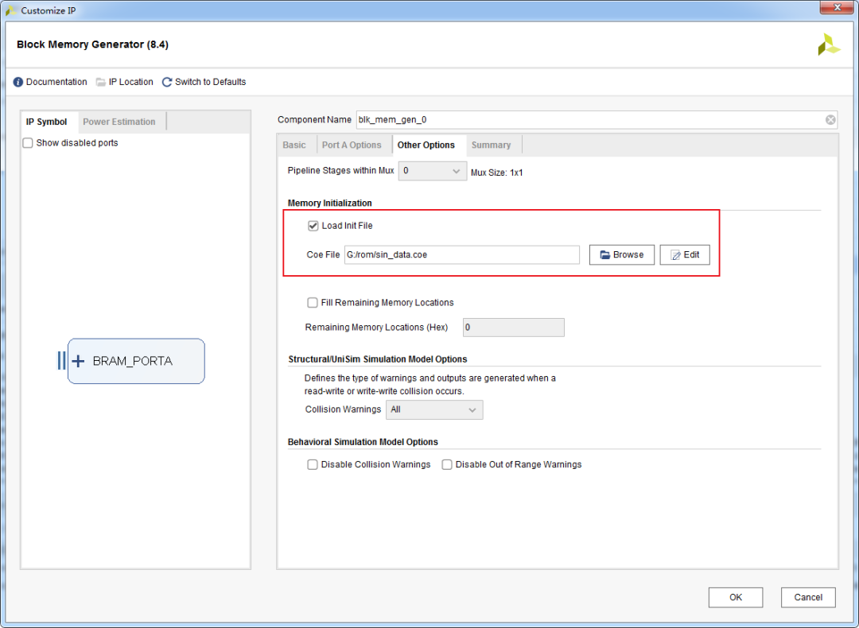Enable Fill Remaining Memory Locations
859x628 pixels.
313,303
